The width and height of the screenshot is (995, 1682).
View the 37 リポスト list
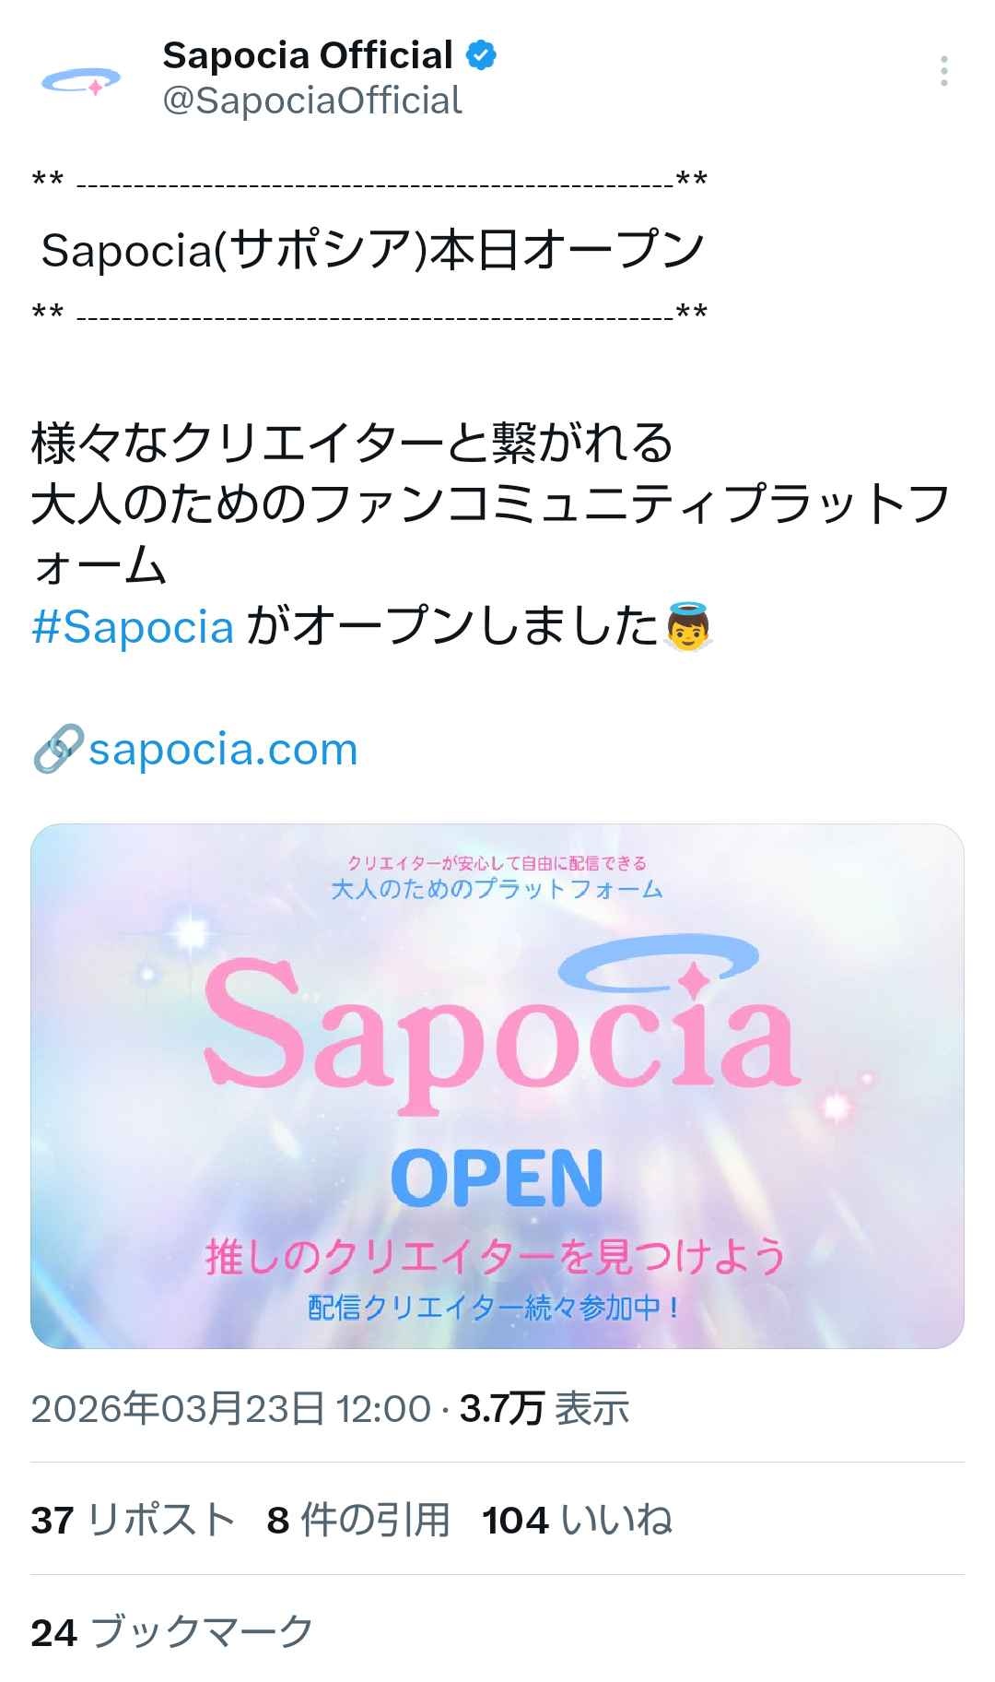click(133, 1520)
